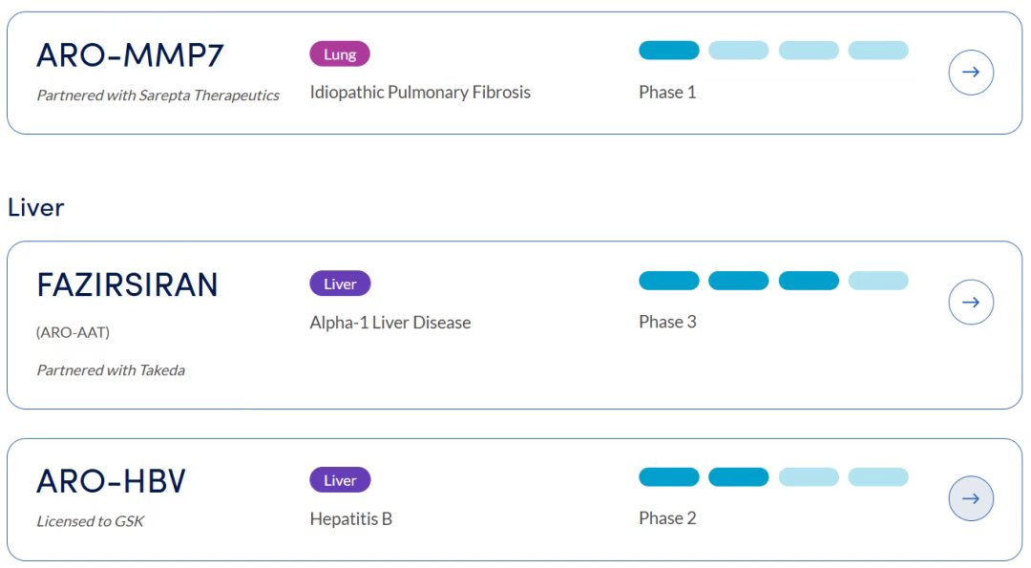Click the Partnered with Takeda note

(111, 370)
